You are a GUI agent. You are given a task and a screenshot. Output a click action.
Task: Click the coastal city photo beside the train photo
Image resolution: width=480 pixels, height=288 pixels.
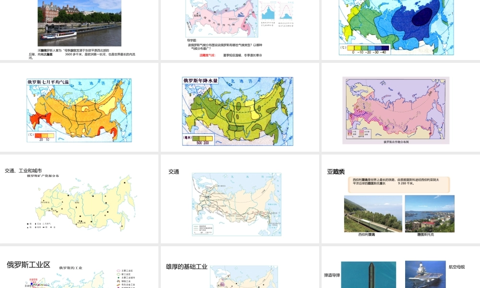[x=430, y=214]
